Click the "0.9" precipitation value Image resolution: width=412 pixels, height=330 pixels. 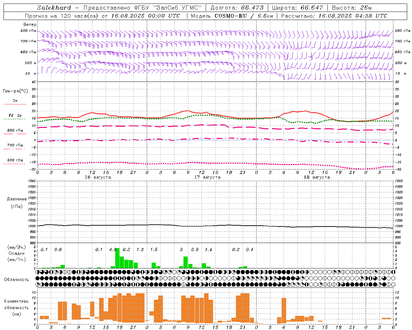(195, 249)
